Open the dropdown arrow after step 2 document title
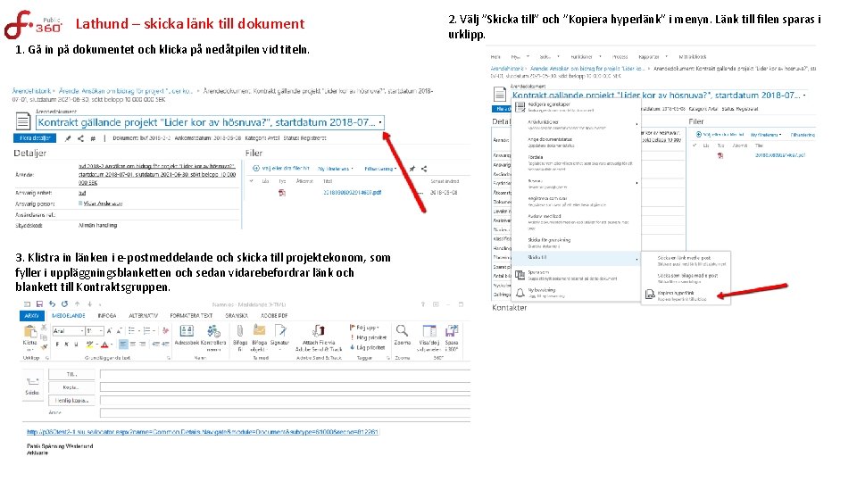This screenshot has width=857, height=482. [x=804, y=96]
